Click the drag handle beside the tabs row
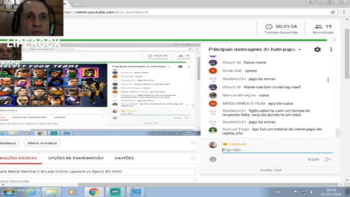This screenshot has height=197, width=350. click(x=194, y=158)
